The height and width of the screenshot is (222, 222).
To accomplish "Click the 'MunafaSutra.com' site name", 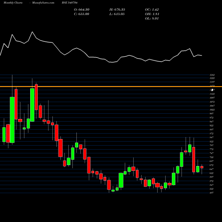I will pos(43,3).
